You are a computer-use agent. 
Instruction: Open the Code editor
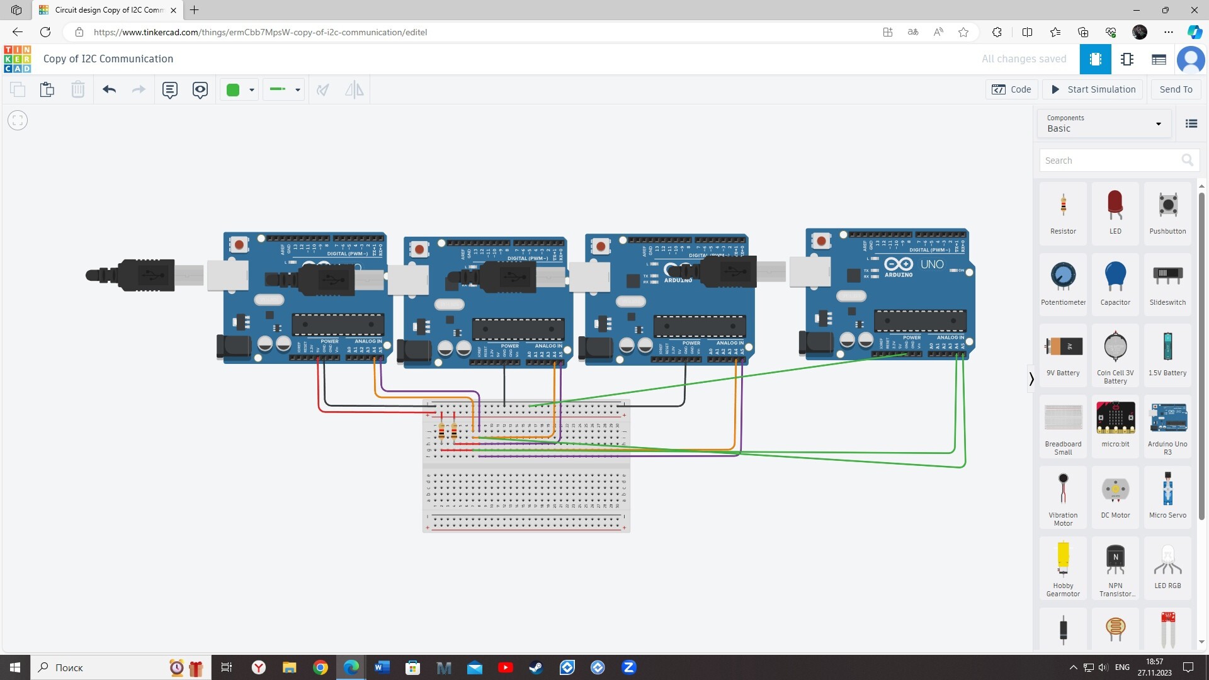[x=1012, y=89]
